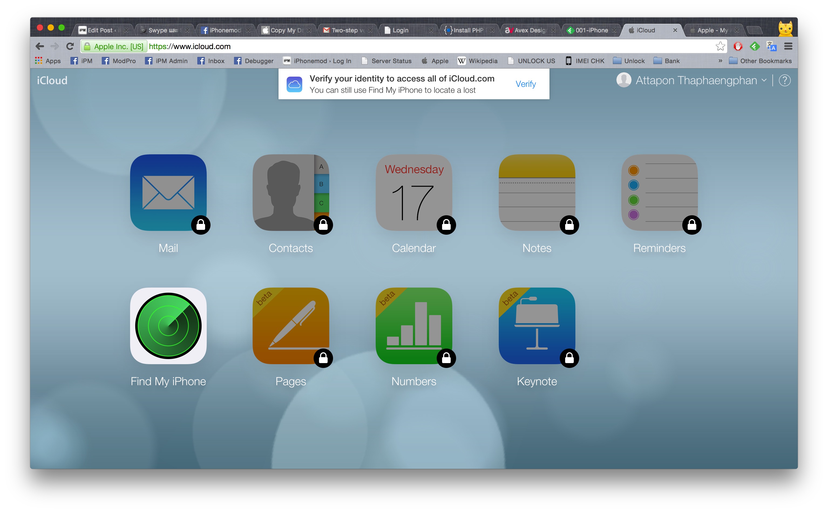
Task: Open the Pages beta app
Action: (x=291, y=326)
